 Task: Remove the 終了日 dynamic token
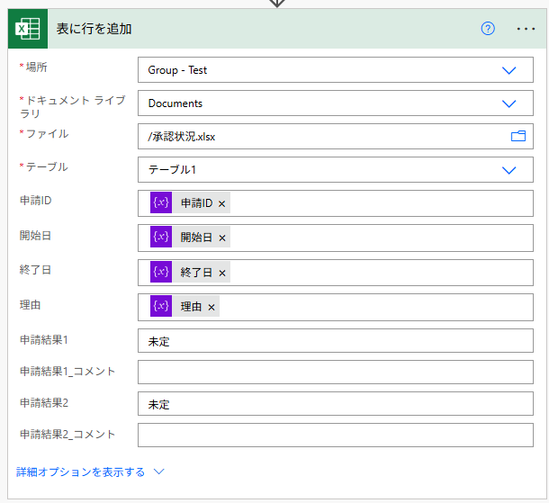tap(222, 273)
